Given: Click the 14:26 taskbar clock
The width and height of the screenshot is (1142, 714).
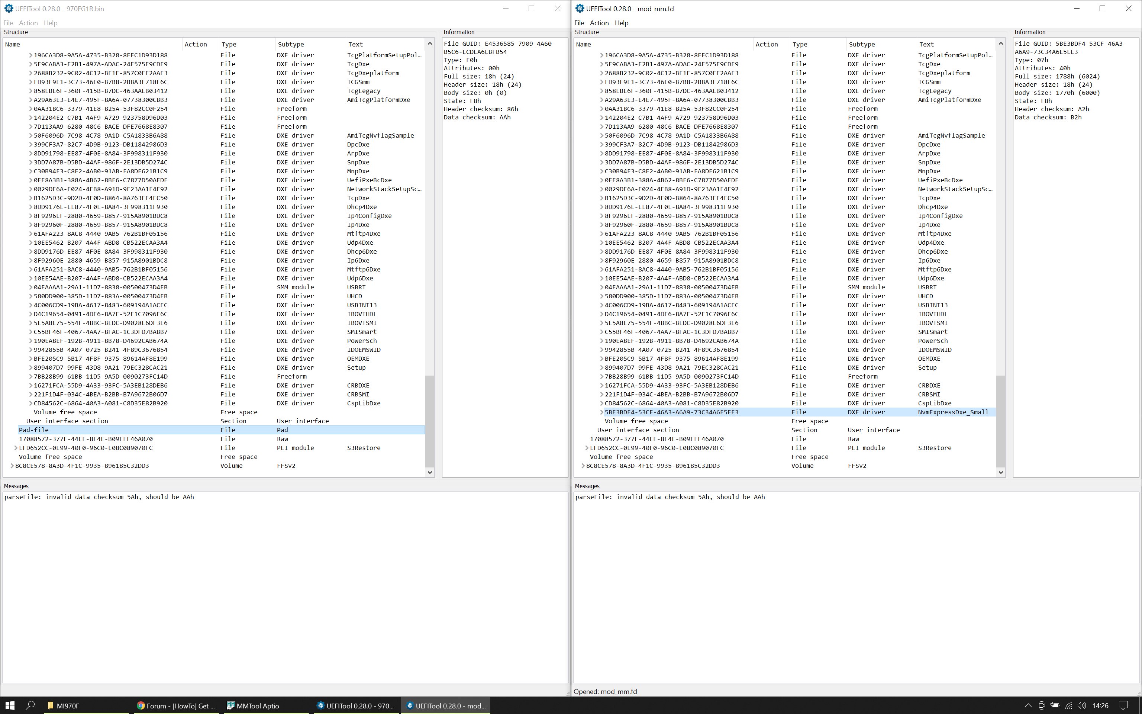Looking at the screenshot, I should click(1100, 705).
